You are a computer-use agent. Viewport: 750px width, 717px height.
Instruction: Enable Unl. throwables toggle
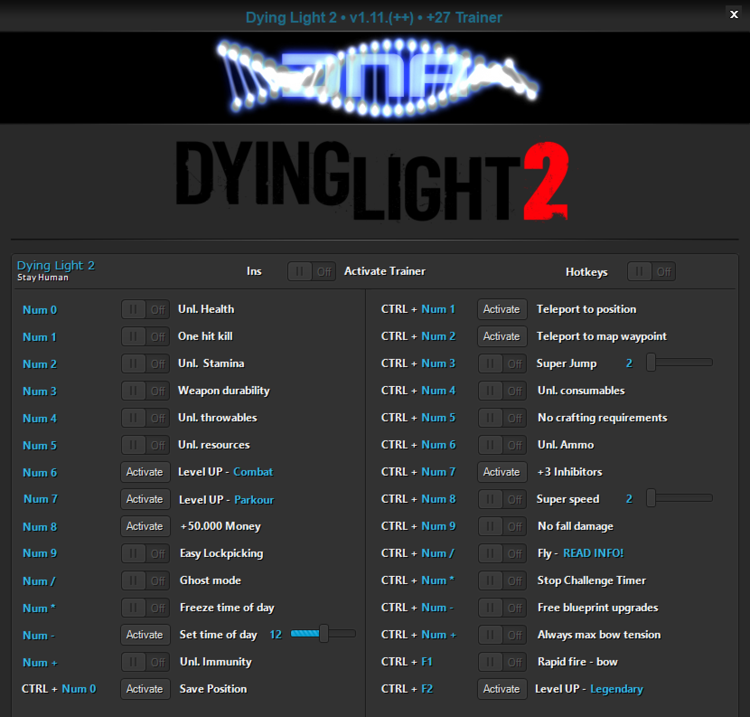[x=145, y=418]
